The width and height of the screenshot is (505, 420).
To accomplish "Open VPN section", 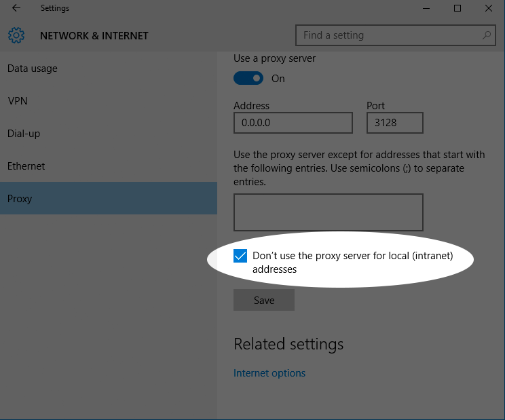I will (x=109, y=101).
